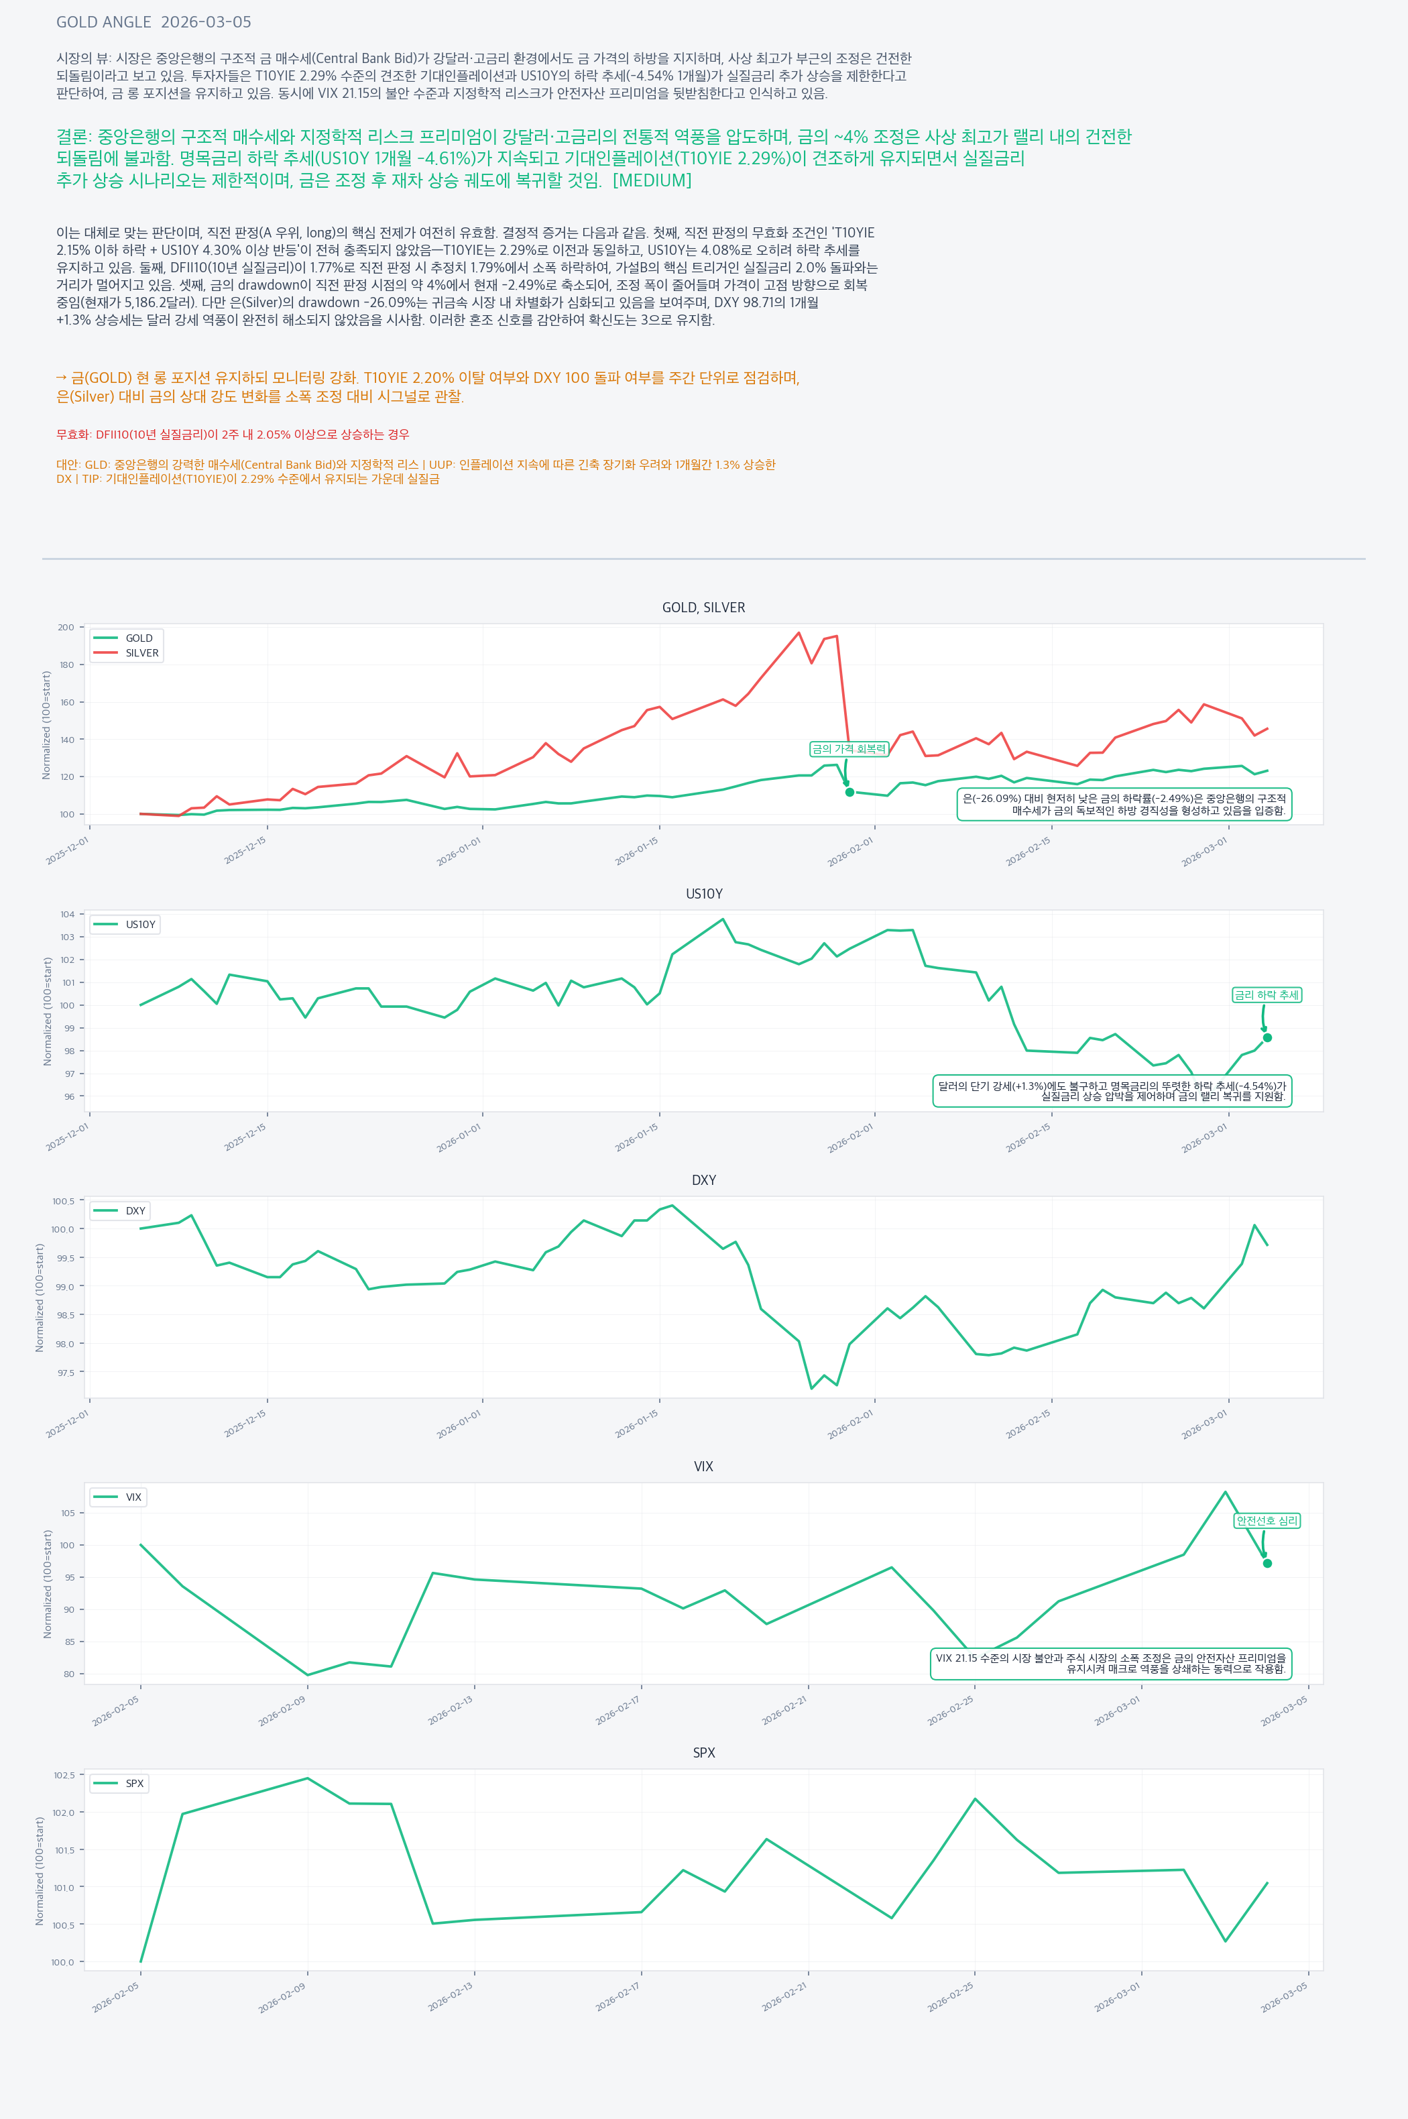1408x2119 pixels.
Task: Click the '안전선호 심리' annotation label
Action: pyautogui.click(x=1266, y=1521)
